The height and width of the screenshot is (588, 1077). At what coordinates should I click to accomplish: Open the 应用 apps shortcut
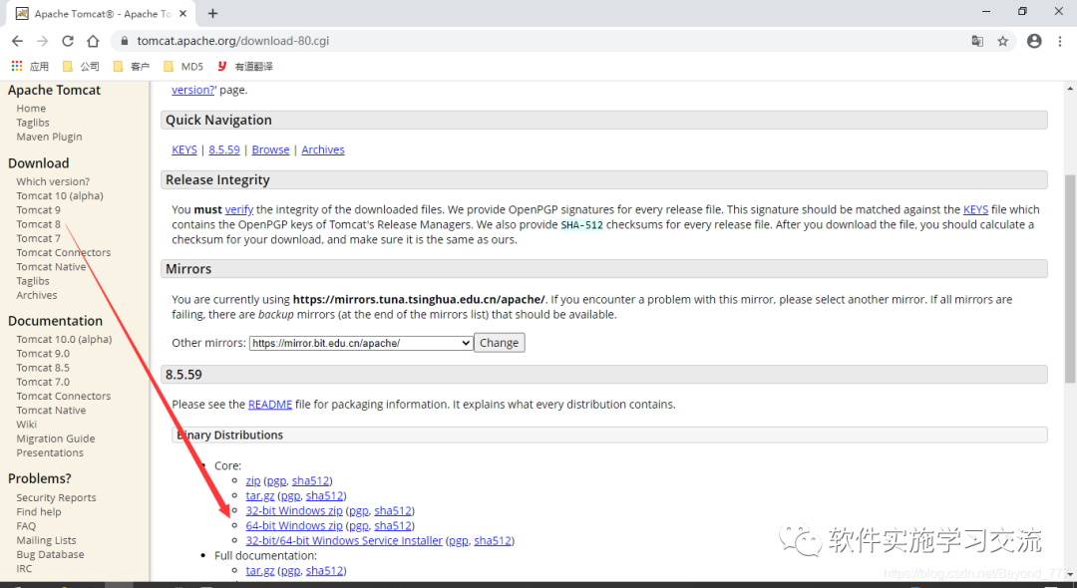tap(30, 67)
